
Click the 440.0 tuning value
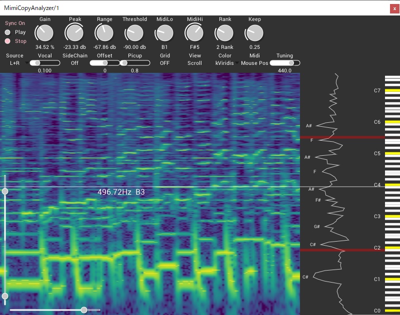point(284,70)
